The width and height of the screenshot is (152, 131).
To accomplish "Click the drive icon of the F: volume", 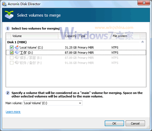I will [17, 63].
